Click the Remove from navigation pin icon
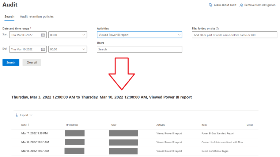The height and width of the screenshot is (157, 280). point(241,5)
